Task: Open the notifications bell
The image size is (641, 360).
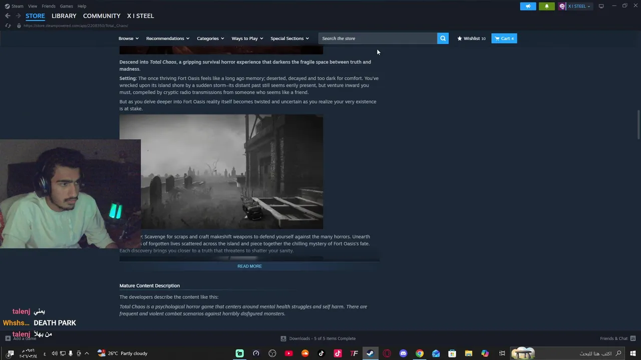Action: [x=546, y=6]
